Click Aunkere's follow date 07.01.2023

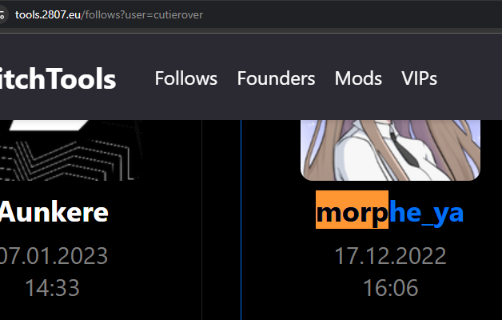(x=54, y=256)
